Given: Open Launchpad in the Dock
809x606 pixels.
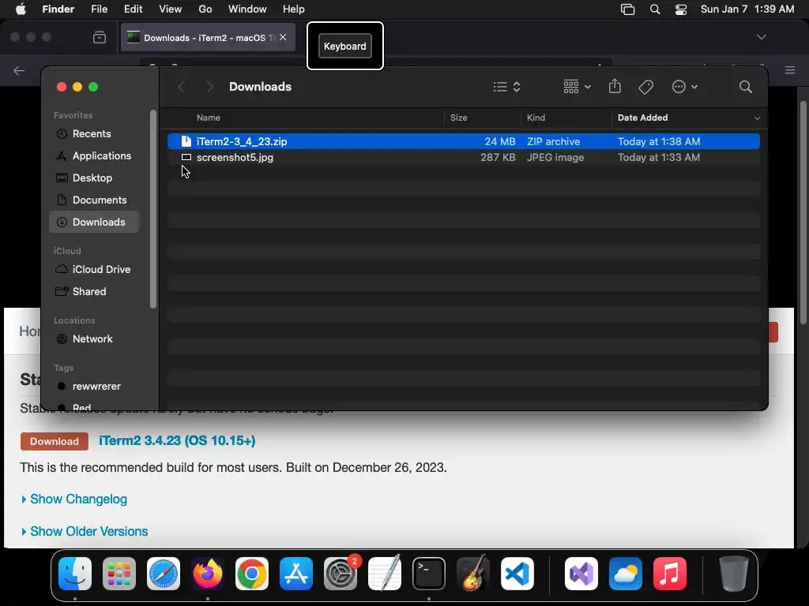Looking at the screenshot, I should point(119,574).
